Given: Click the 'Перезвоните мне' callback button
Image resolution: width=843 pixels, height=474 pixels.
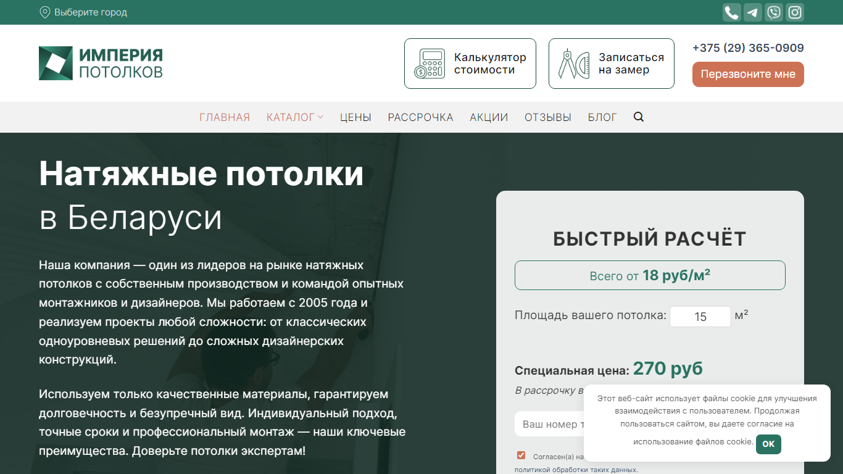Looking at the screenshot, I should (748, 74).
